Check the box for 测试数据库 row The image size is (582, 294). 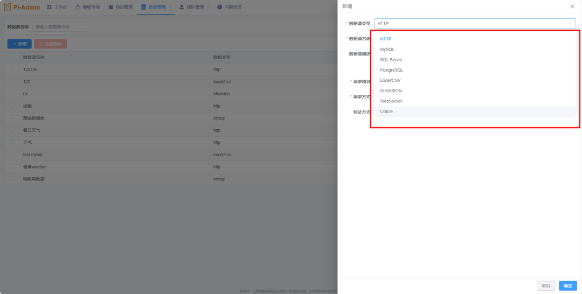coord(12,117)
